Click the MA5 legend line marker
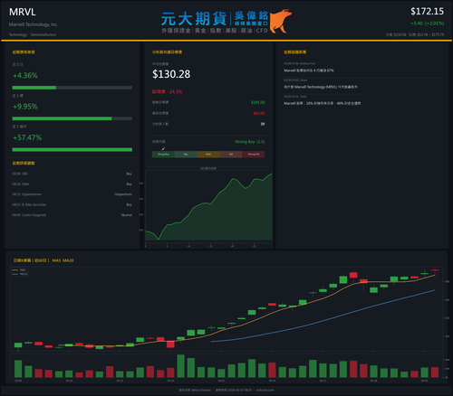 click(15, 270)
